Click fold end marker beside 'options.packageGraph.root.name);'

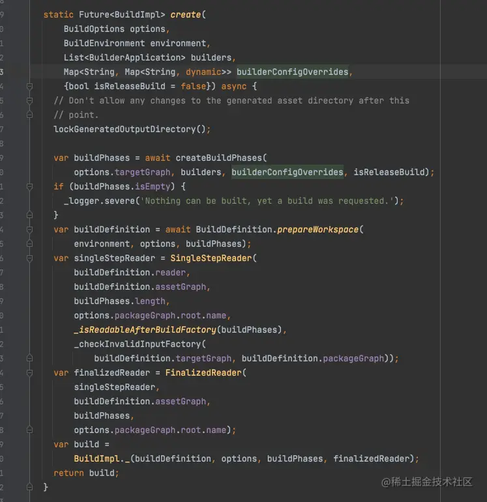29,430
